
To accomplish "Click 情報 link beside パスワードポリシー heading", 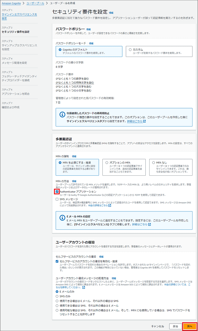I will [x=89, y=29].
